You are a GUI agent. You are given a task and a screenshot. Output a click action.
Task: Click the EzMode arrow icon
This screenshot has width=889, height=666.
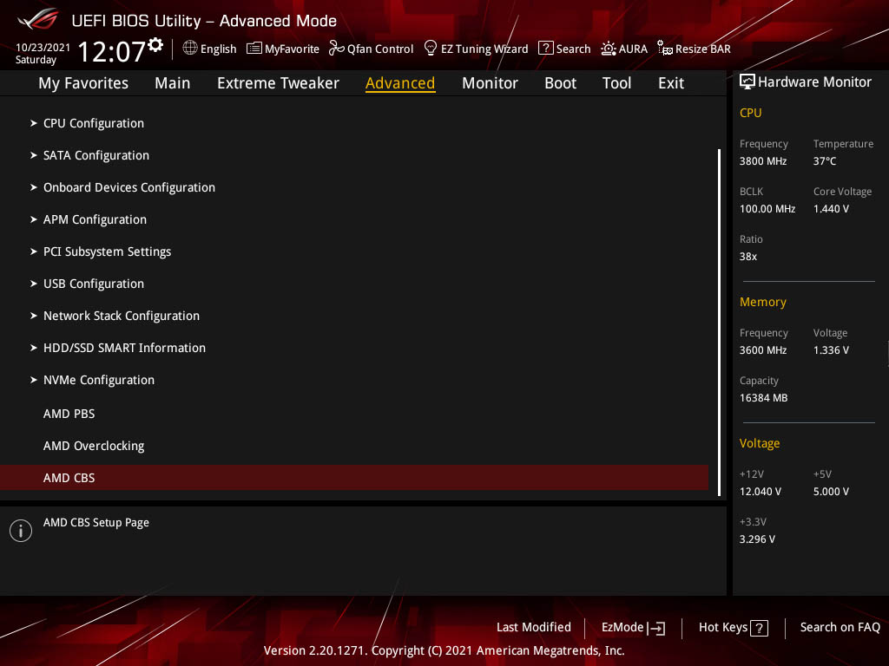click(x=656, y=628)
